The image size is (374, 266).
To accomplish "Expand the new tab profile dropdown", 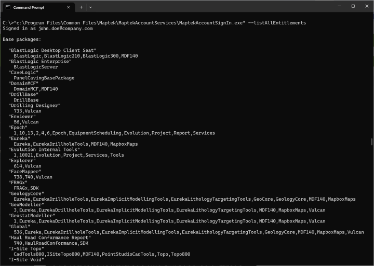I will click(90, 7).
